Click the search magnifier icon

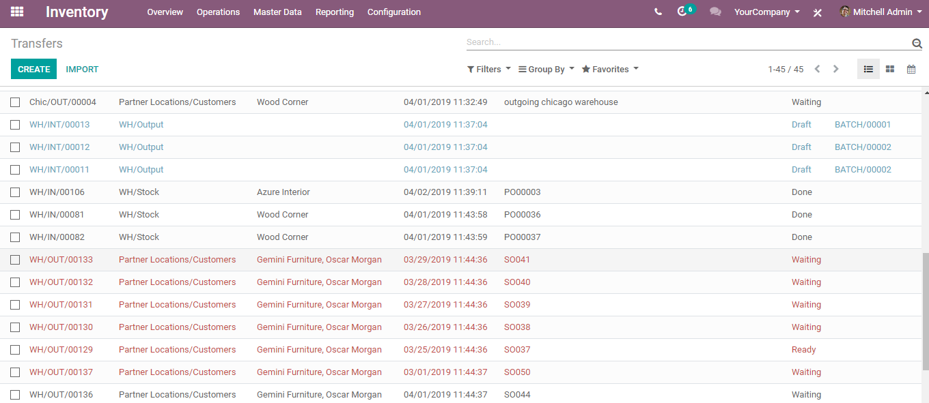coord(917,42)
